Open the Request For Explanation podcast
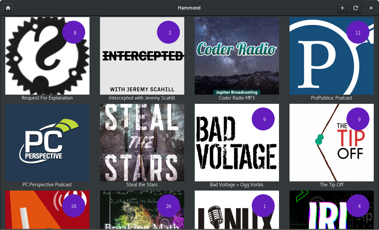379x230 pixels. pyautogui.click(x=47, y=56)
